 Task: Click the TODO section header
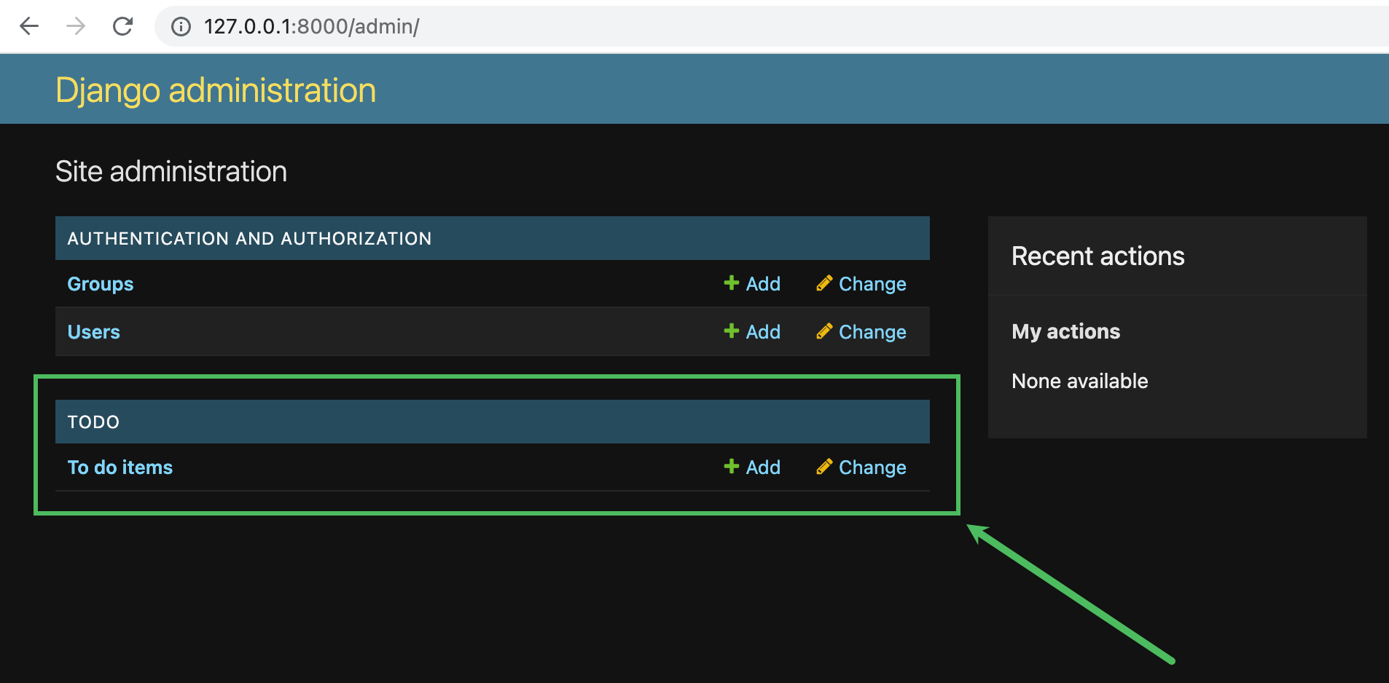(x=93, y=421)
